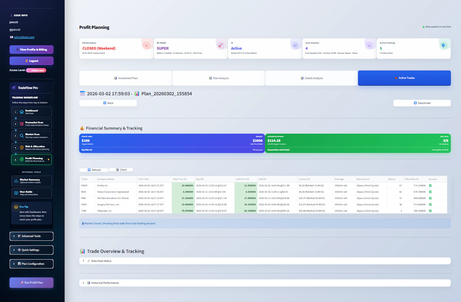Click the Sell Price ($) column header
The height and width of the screenshot is (302, 461).
point(246,179)
